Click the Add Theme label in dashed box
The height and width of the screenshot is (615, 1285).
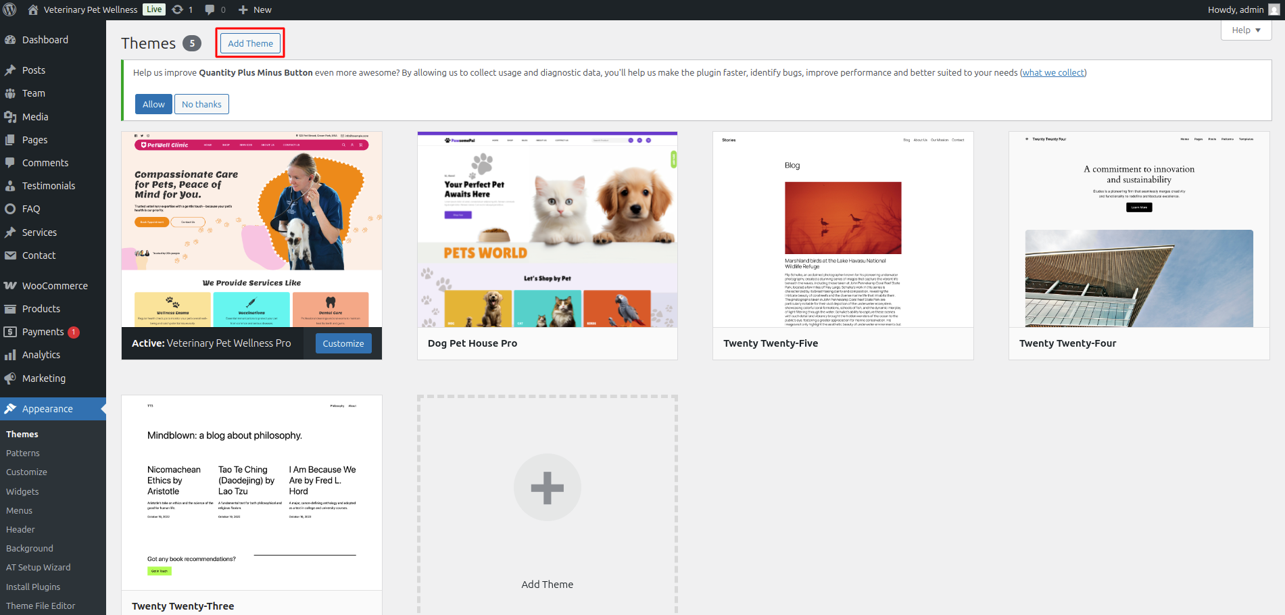coord(548,585)
